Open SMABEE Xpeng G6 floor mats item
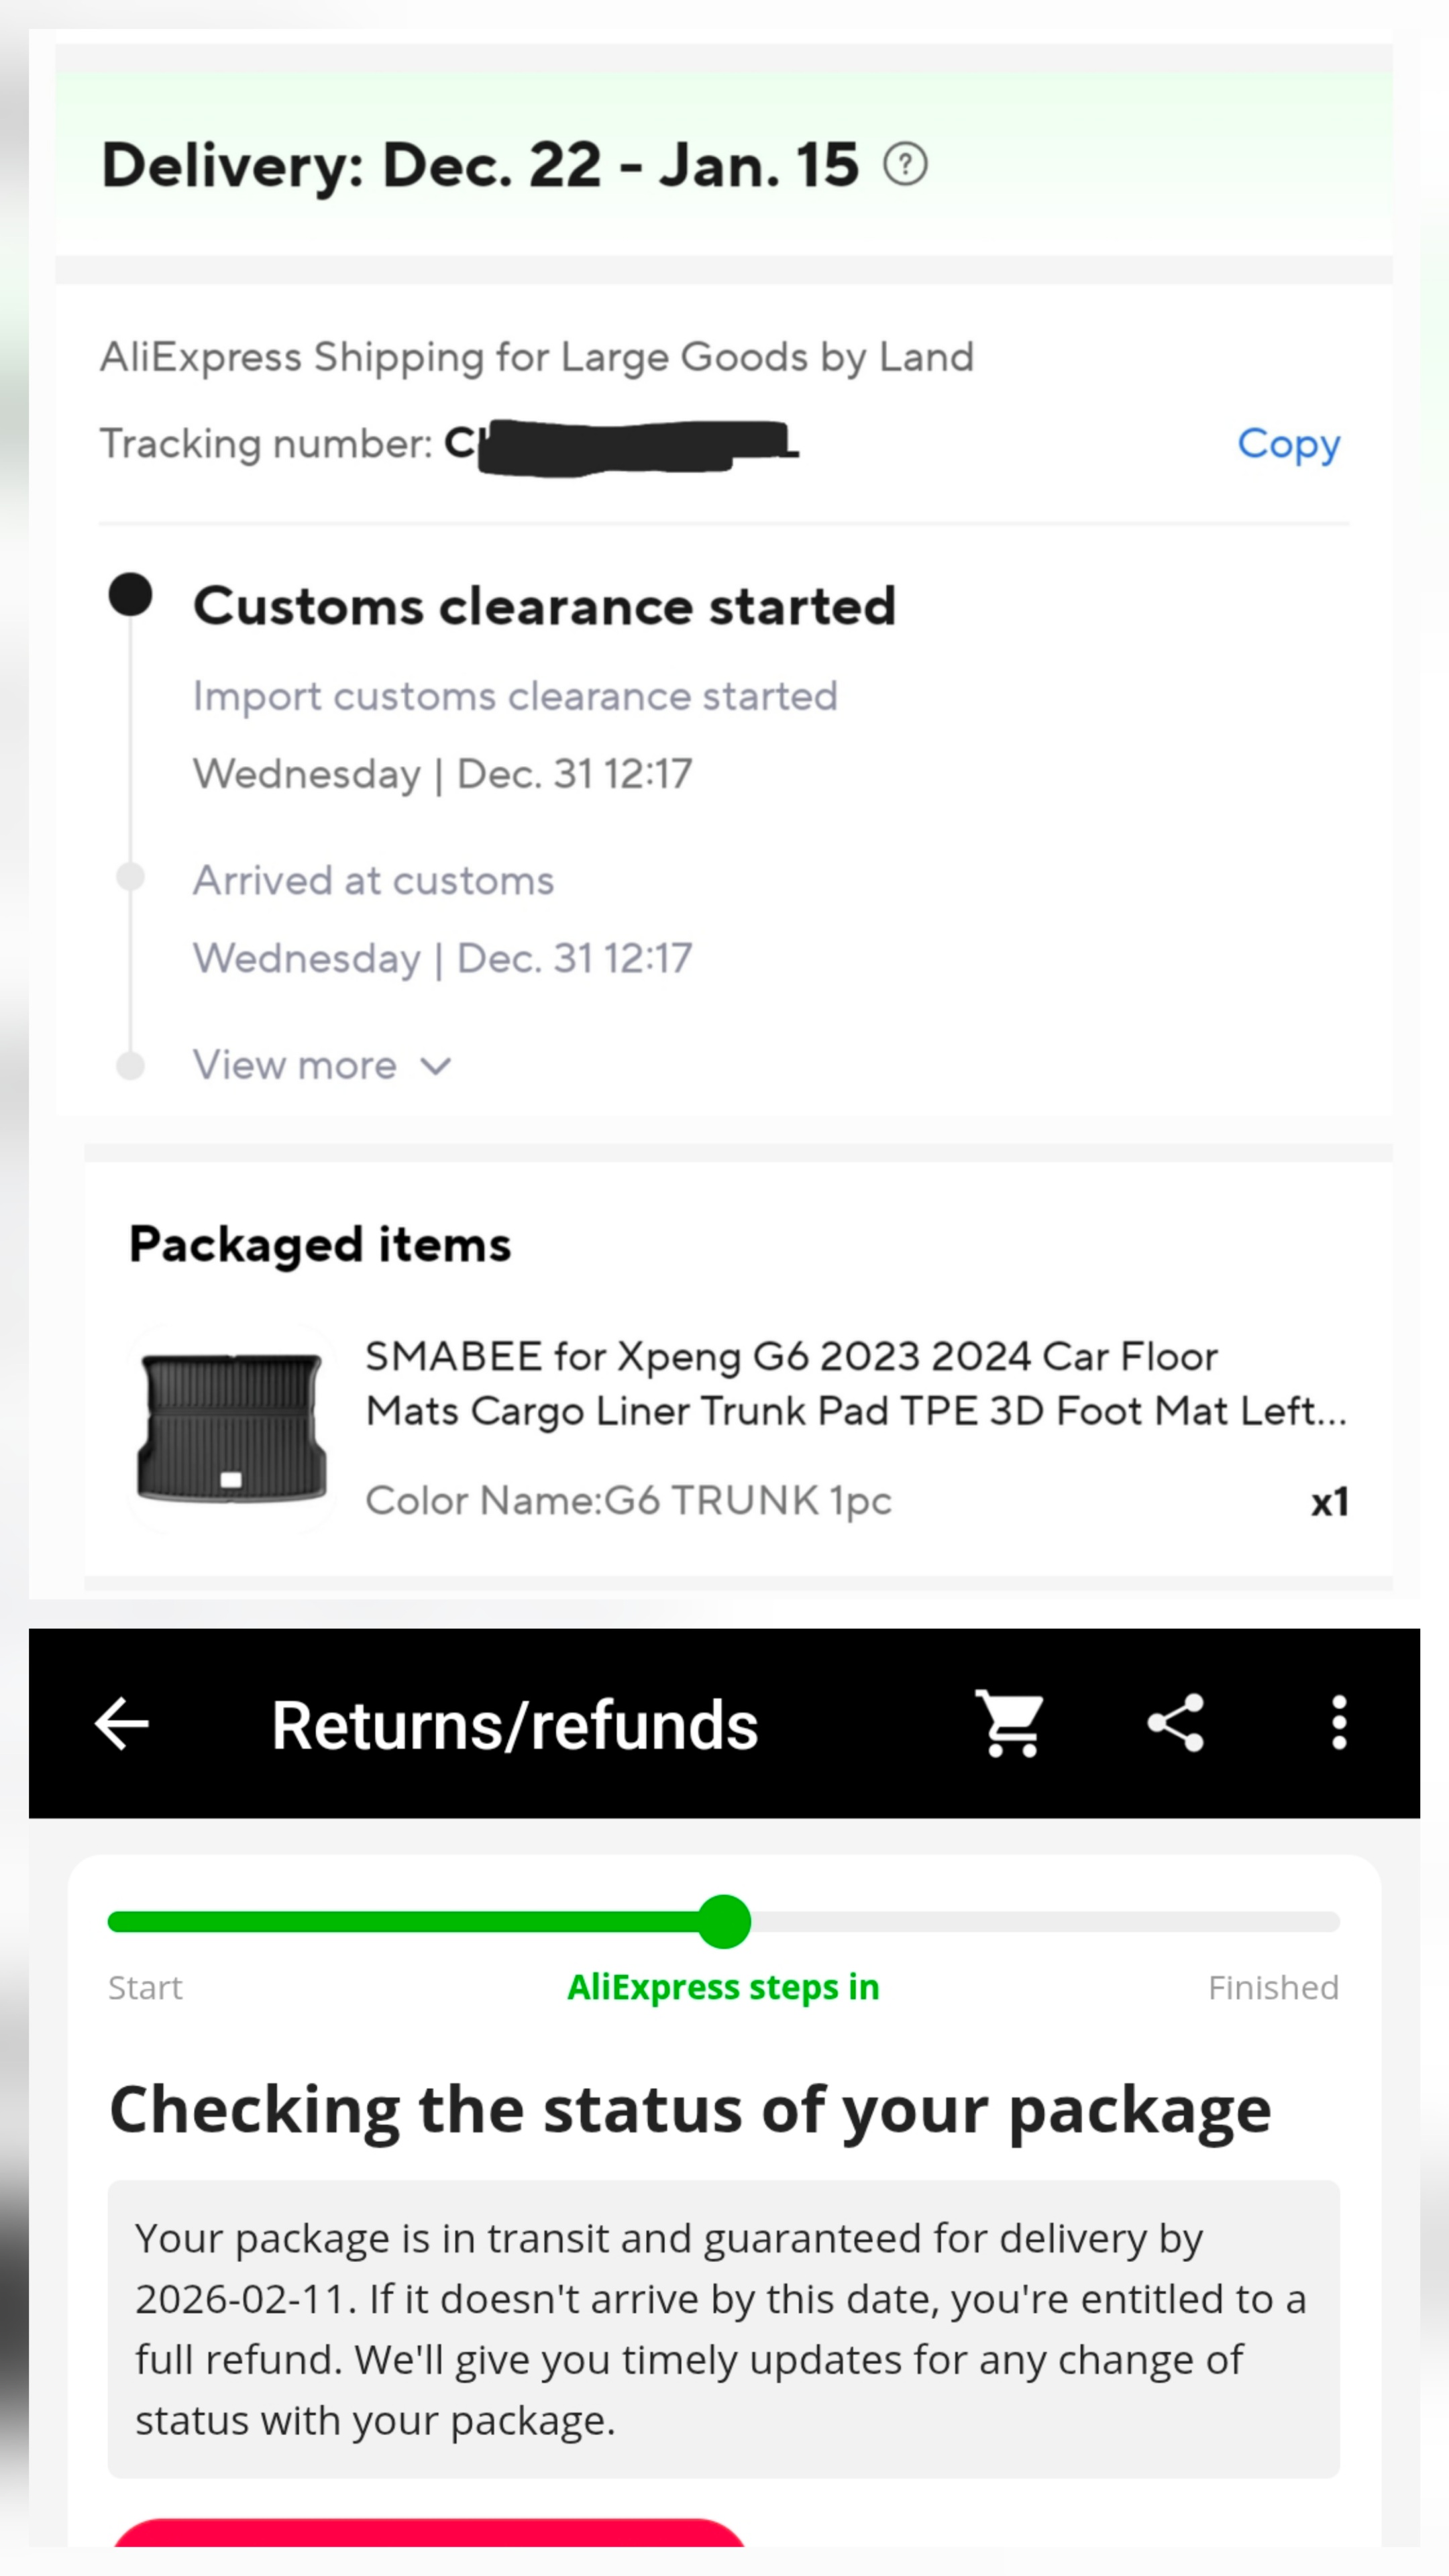The width and height of the screenshot is (1449, 2576). (x=855, y=1383)
